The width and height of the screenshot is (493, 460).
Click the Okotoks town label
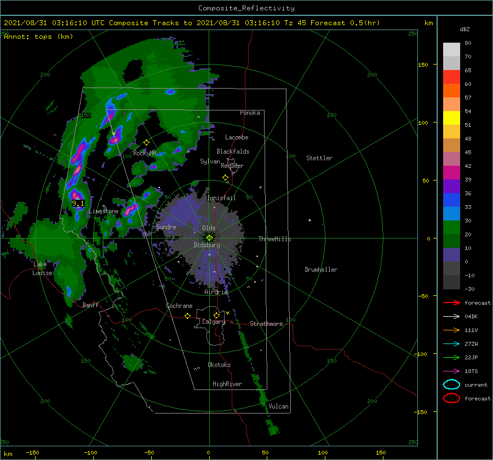click(x=219, y=365)
